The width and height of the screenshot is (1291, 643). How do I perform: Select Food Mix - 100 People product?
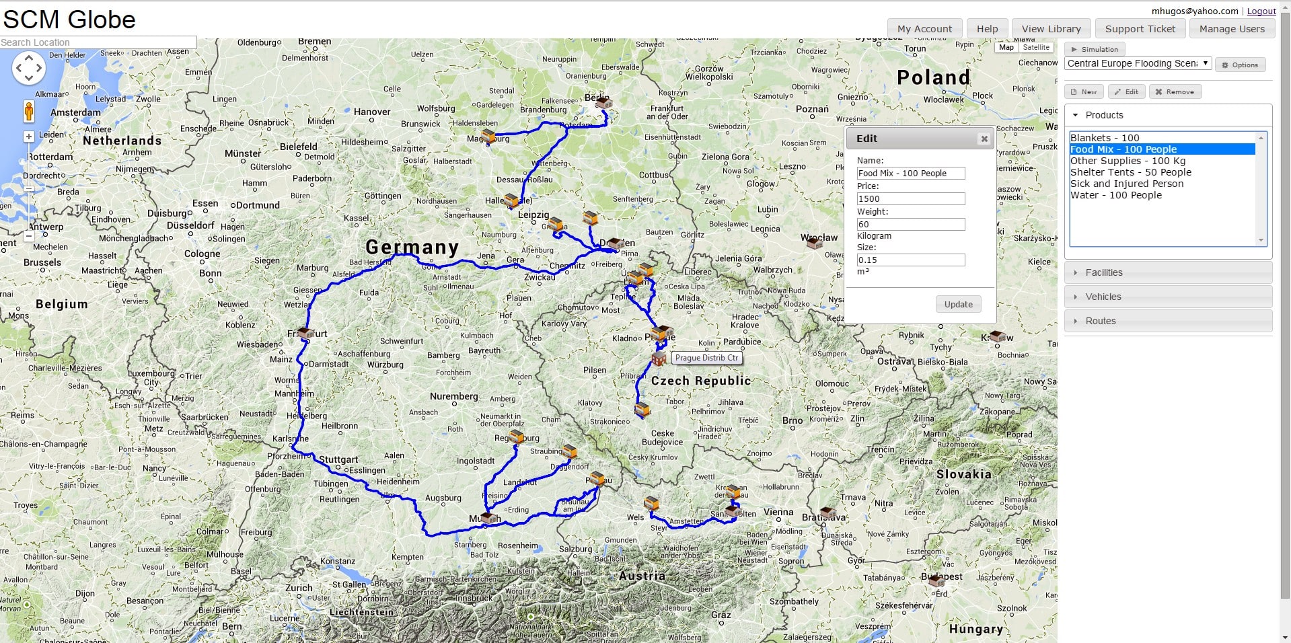click(1163, 149)
